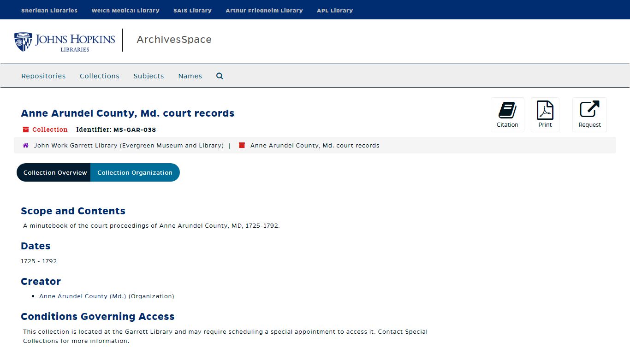Switch to Collection Organization tab
The image size is (630, 354).
[135, 172]
